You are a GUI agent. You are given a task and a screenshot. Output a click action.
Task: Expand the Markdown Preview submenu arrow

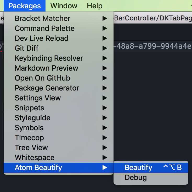pos(105,68)
